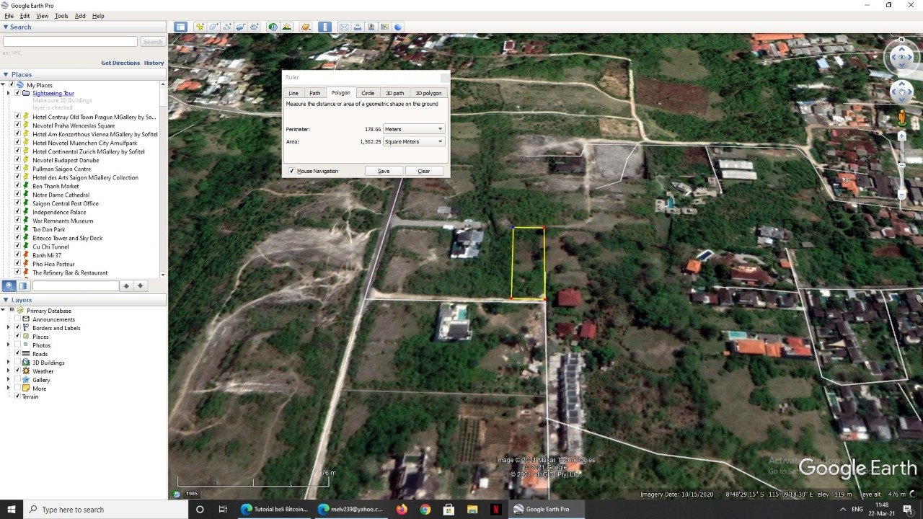Click the Add Polygon toolbar icon
The image size is (923, 519).
pos(213,27)
